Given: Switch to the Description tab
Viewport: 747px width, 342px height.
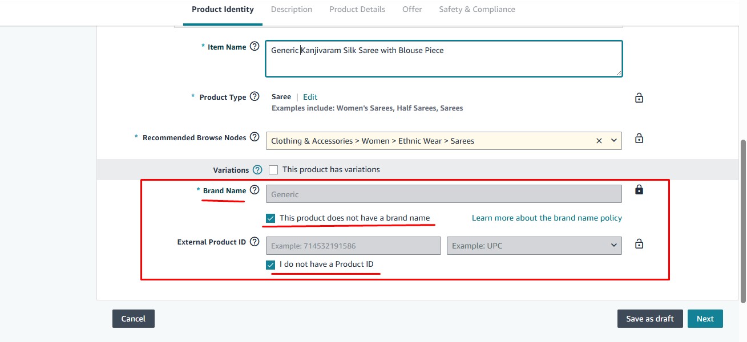Looking at the screenshot, I should click(x=291, y=10).
